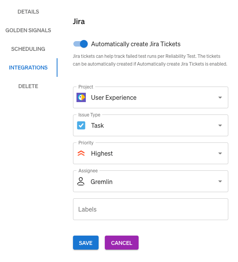Viewport: 238px width, 262px height.
Task: Click the Cancel button
Action: tap(122, 243)
